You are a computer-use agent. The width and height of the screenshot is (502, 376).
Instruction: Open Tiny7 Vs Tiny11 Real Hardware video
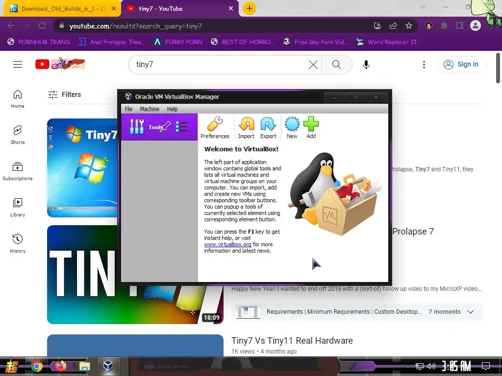(x=292, y=341)
